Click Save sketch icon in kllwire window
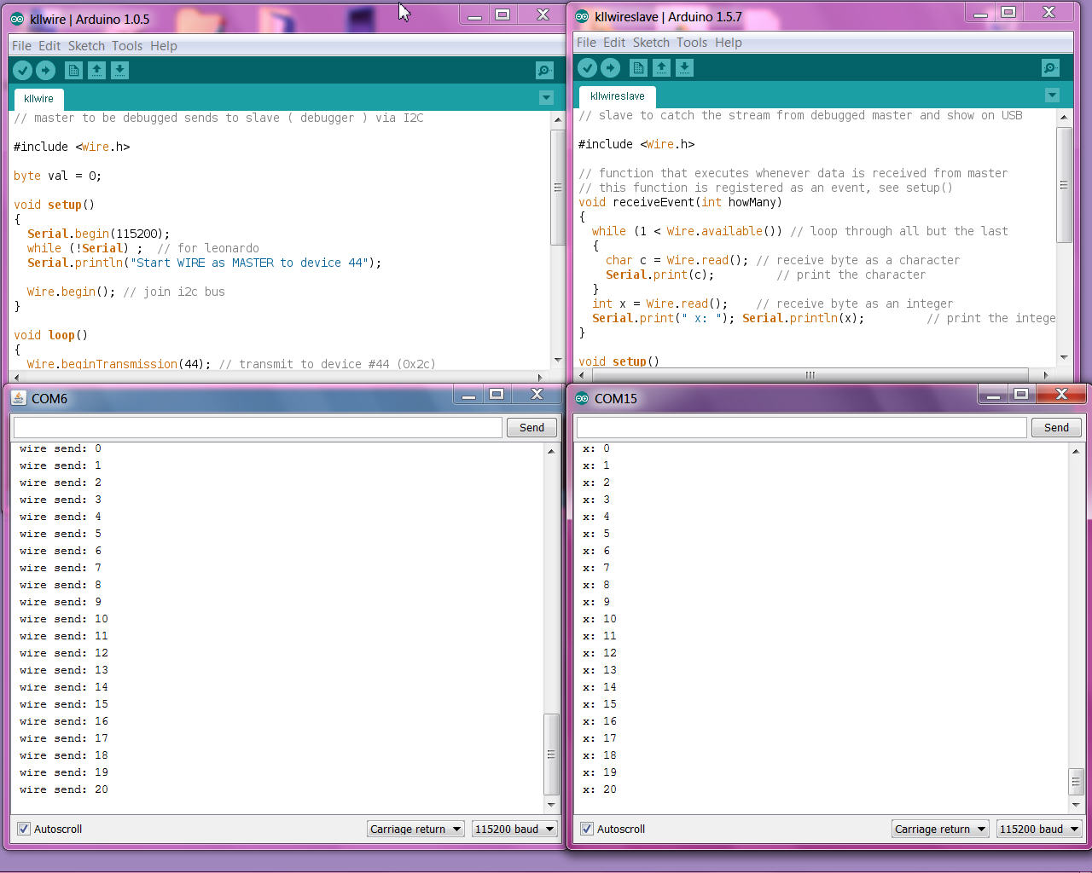This screenshot has width=1092, height=873. tap(120, 71)
